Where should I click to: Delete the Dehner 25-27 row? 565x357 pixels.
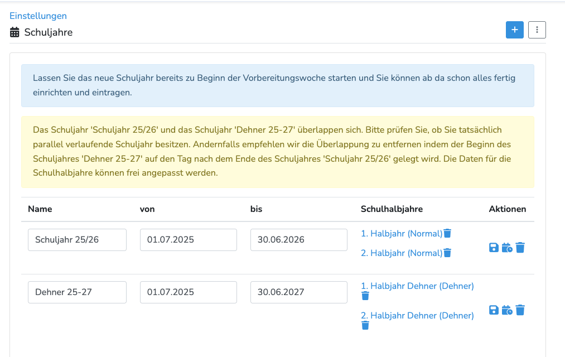coord(520,310)
